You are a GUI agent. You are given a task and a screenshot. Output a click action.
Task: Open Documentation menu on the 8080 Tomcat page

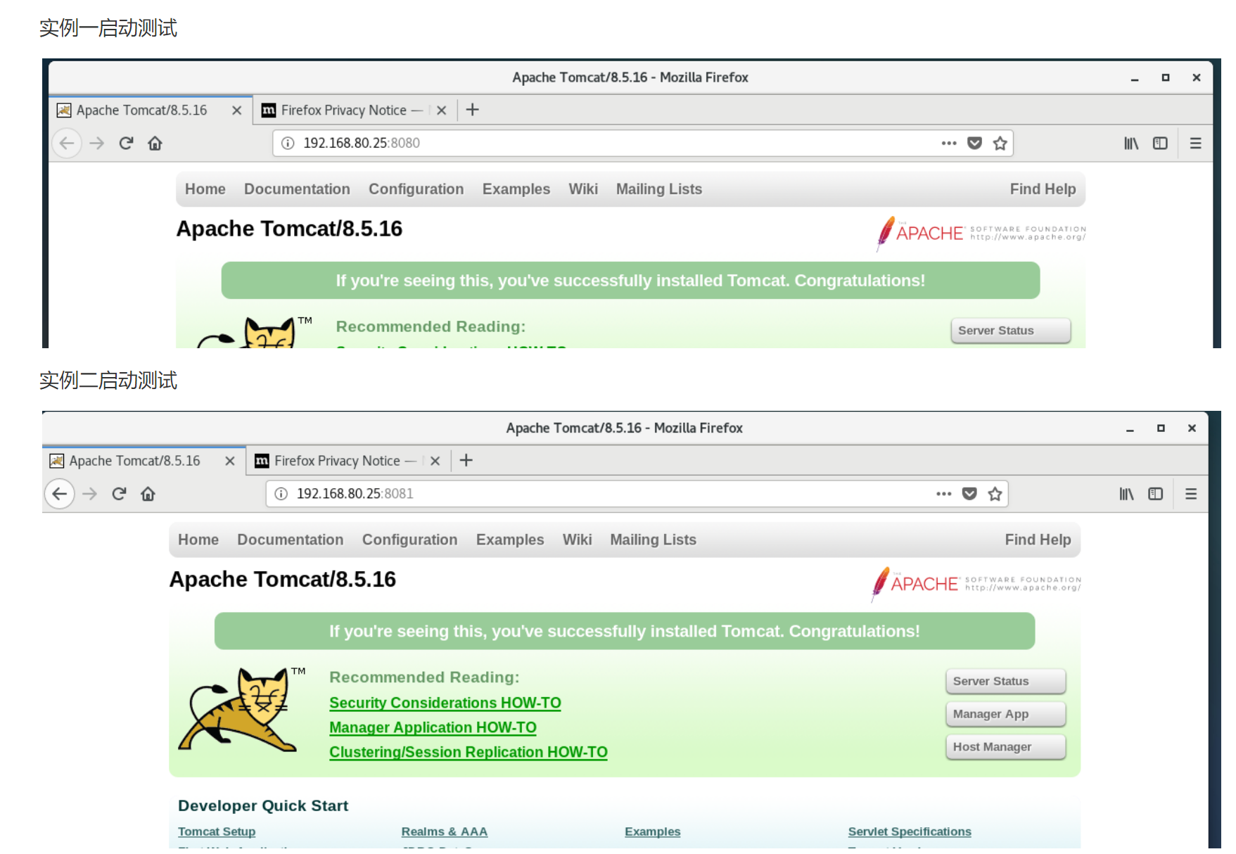pyautogui.click(x=297, y=189)
